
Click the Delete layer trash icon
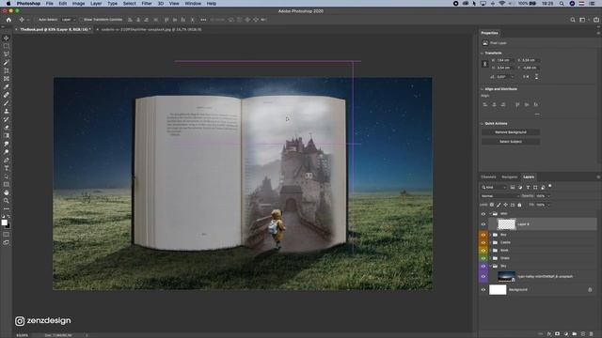tap(592, 334)
